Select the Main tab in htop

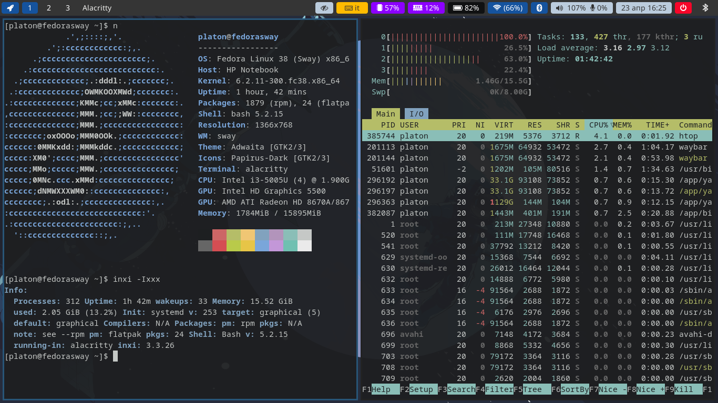pyautogui.click(x=385, y=114)
